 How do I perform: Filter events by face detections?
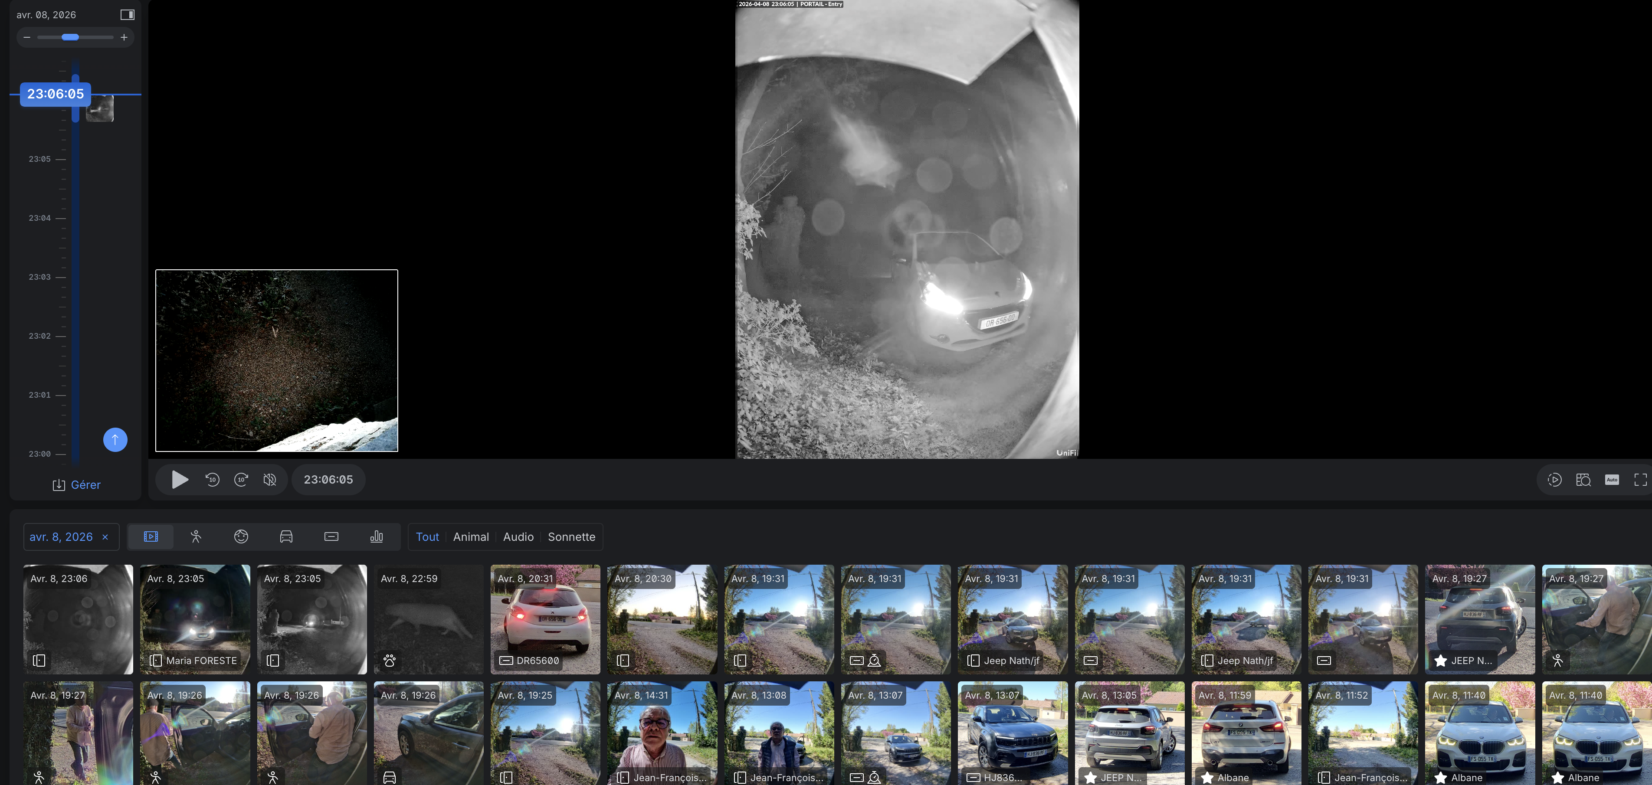pos(241,537)
